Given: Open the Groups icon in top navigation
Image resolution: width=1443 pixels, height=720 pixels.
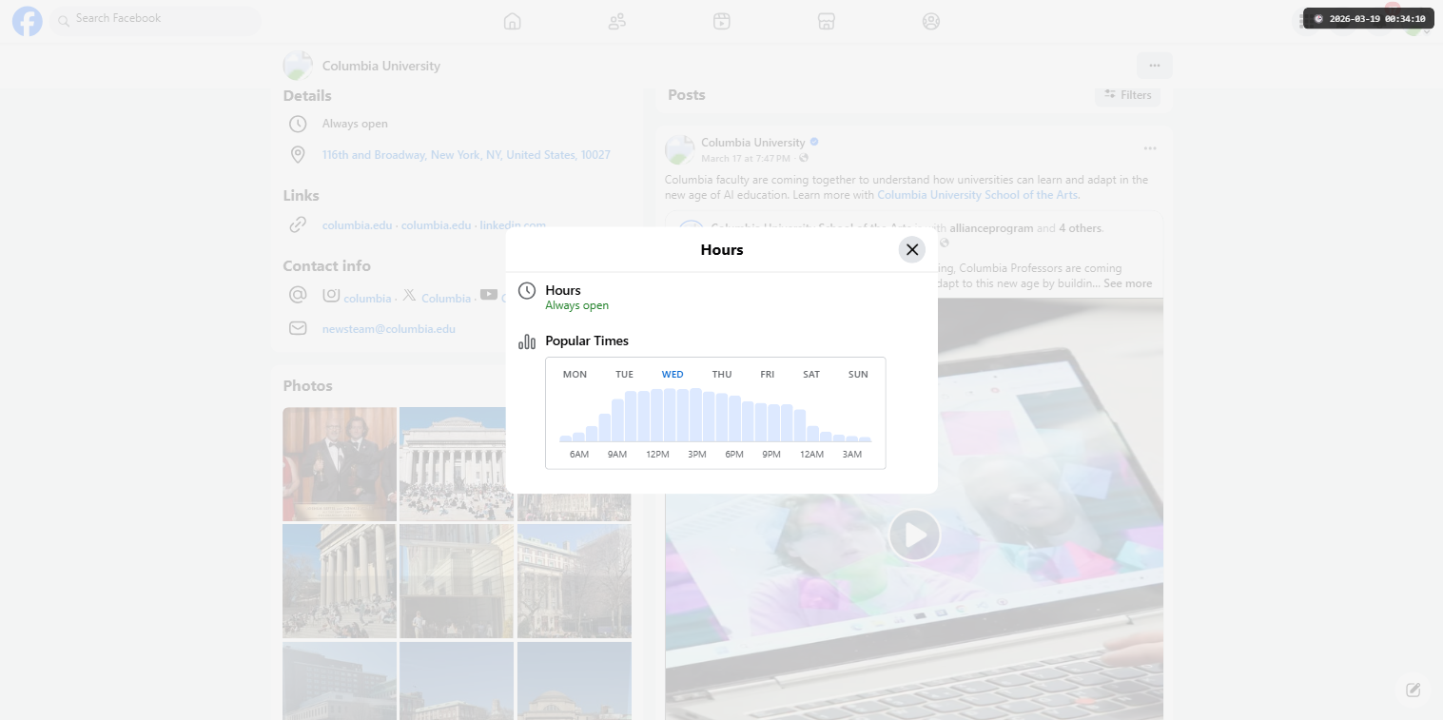Looking at the screenshot, I should 931,21.
